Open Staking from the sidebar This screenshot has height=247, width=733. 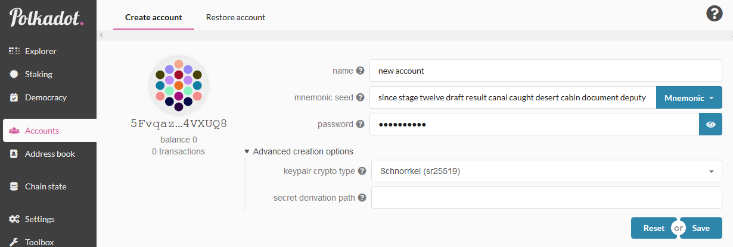tap(39, 74)
